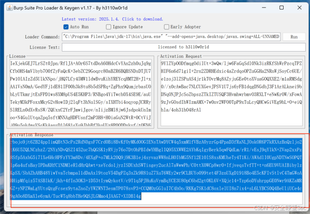Click the License Text input field
This screenshot has width=310, height=214.
click(184, 47)
